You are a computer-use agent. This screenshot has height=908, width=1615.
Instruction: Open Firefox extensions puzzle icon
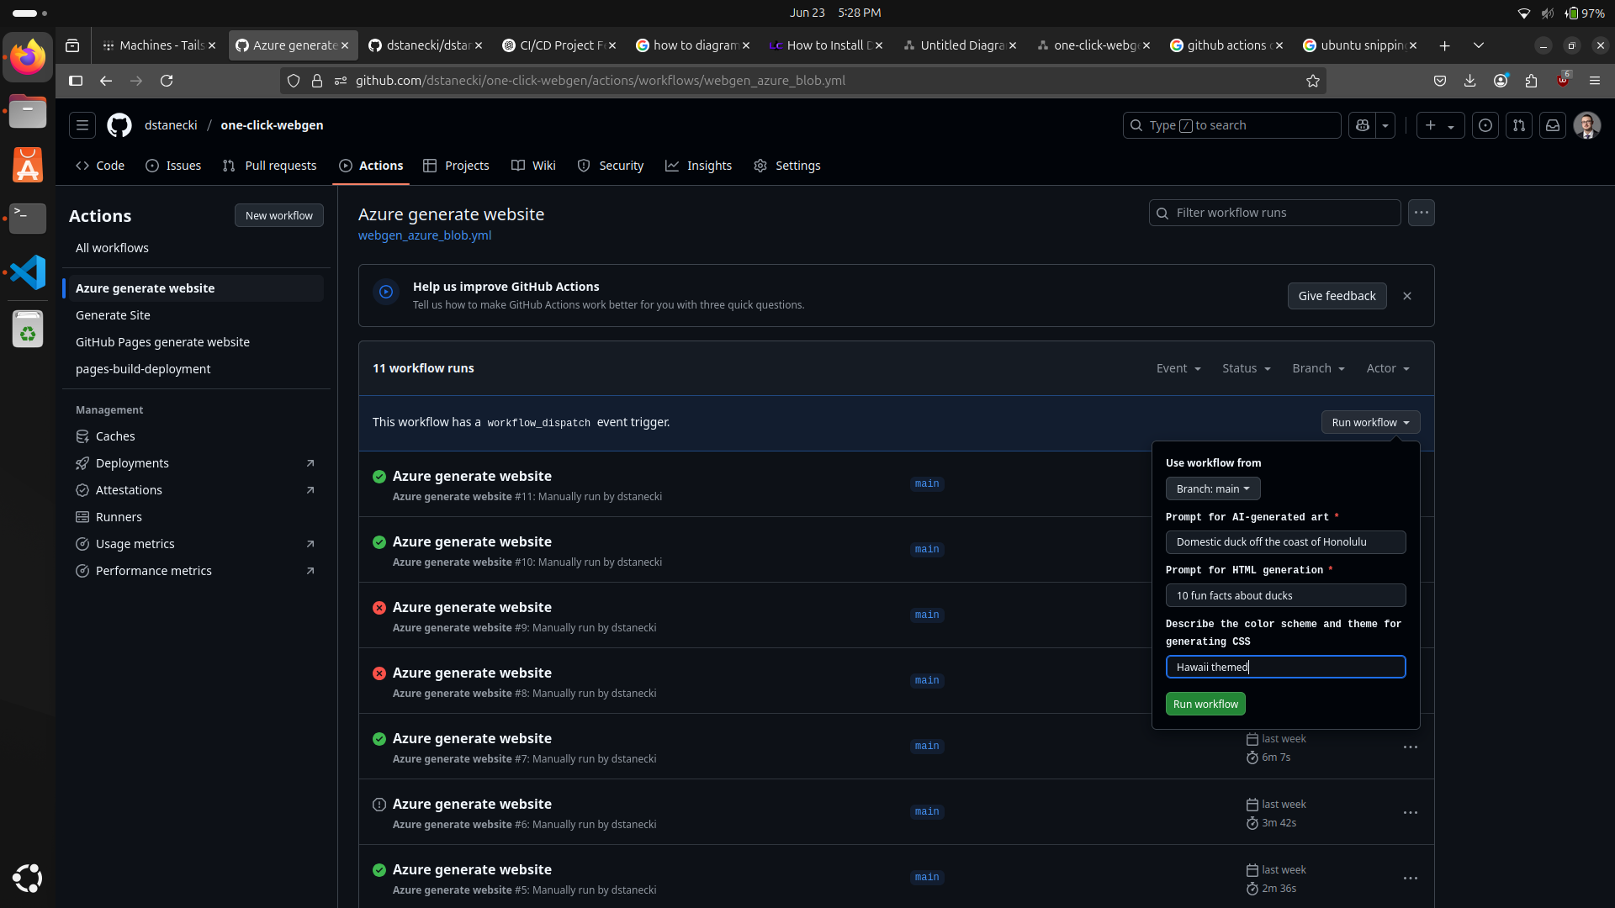tap(1531, 81)
